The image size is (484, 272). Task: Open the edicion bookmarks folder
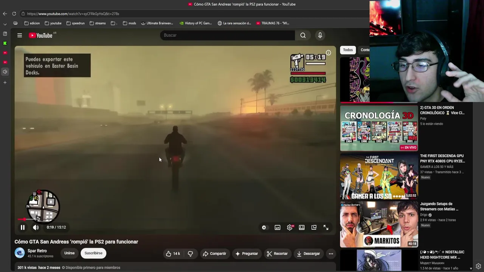click(32, 23)
